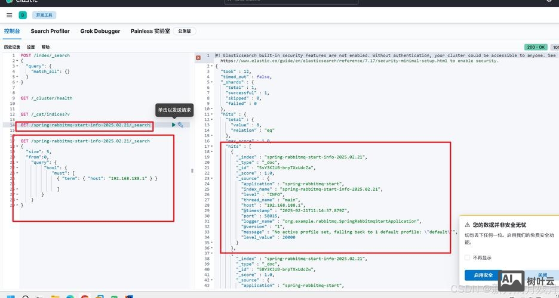Collapse the "_shards" block in response
The width and height of the screenshot is (559, 298).
pyautogui.click(x=213, y=82)
